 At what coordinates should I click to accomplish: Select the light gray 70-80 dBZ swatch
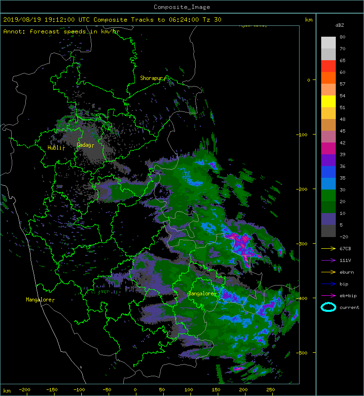pyautogui.click(x=328, y=43)
